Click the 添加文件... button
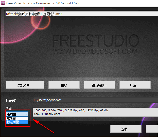 tap(25, 85)
